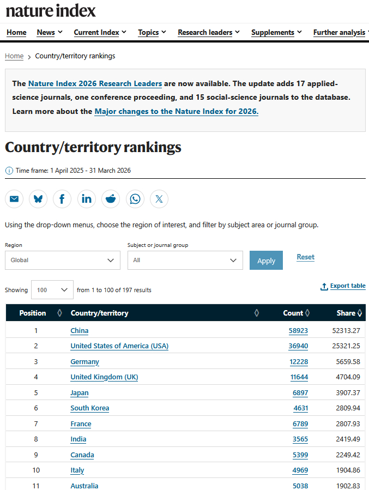The image size is (369, 490).
Task: Open the Canada country link
Action: (x=82, y=455)
